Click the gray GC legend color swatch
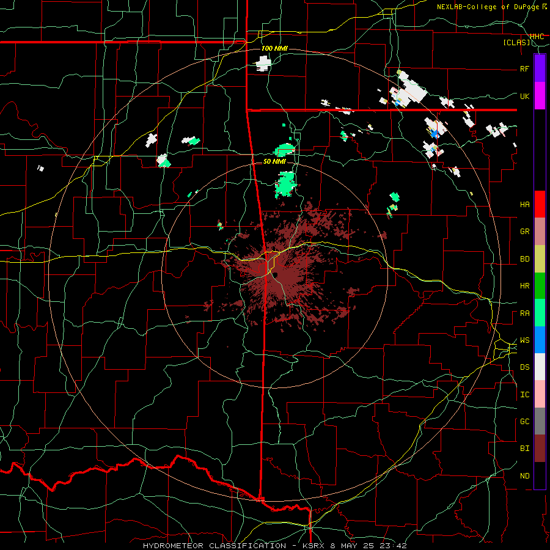 pos(540,421)
